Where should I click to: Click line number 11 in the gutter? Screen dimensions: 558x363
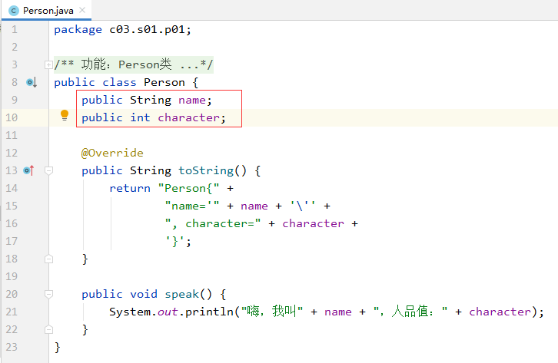coord(12,135)
